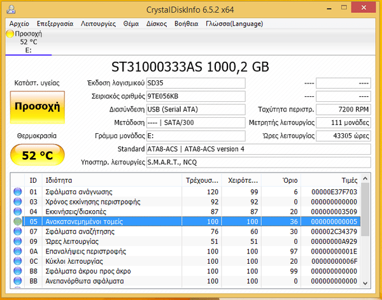
Task: Click the serial number field 9TE056KB
Action: pos(196,96)
